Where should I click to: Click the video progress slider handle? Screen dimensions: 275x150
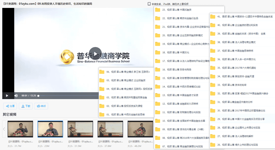click(x=38, y=96)
